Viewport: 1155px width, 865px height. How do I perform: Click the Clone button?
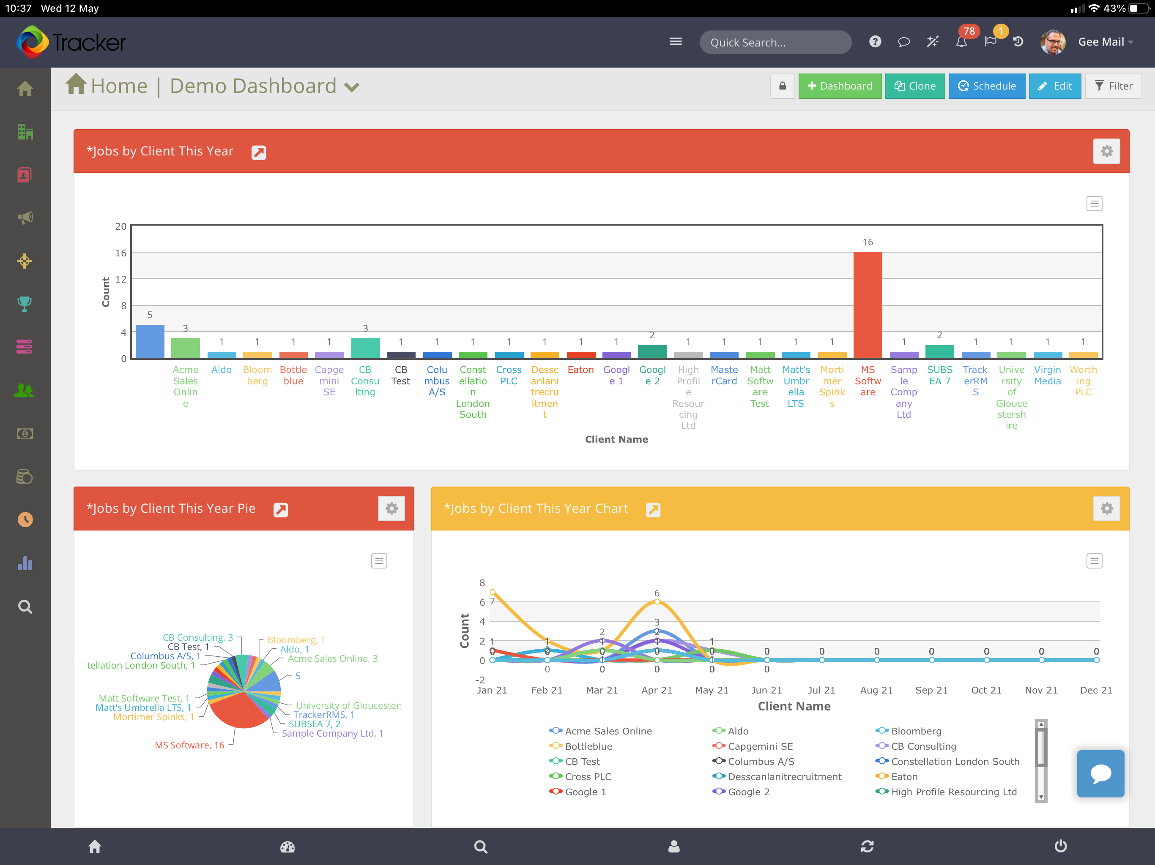click(x=915, y=86)
